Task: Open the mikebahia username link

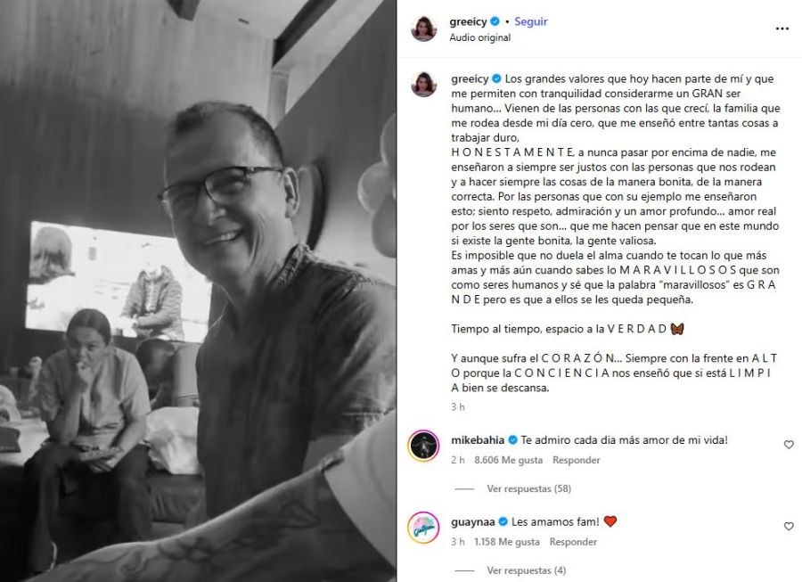Action: [x=478, y=439]
